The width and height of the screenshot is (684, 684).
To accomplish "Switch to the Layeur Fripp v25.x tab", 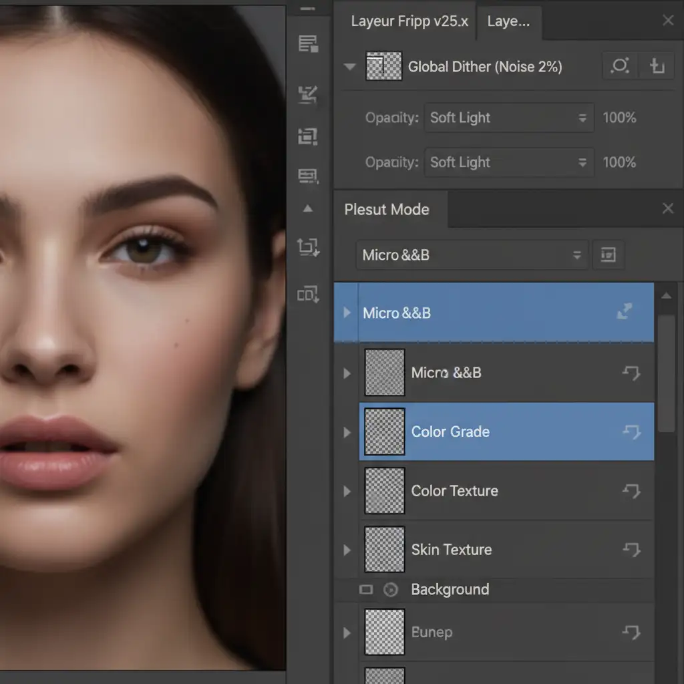I will pyautogui.click(x=409, y=21).
